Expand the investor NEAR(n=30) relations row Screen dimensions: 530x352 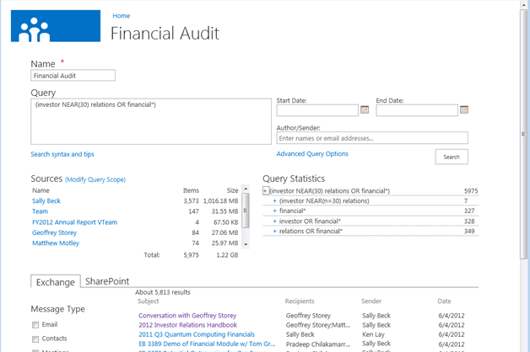275,201
